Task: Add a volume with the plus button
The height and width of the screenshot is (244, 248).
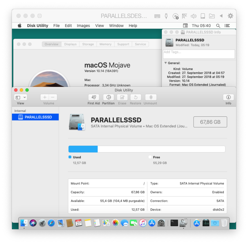Action: tap(45, 97)
